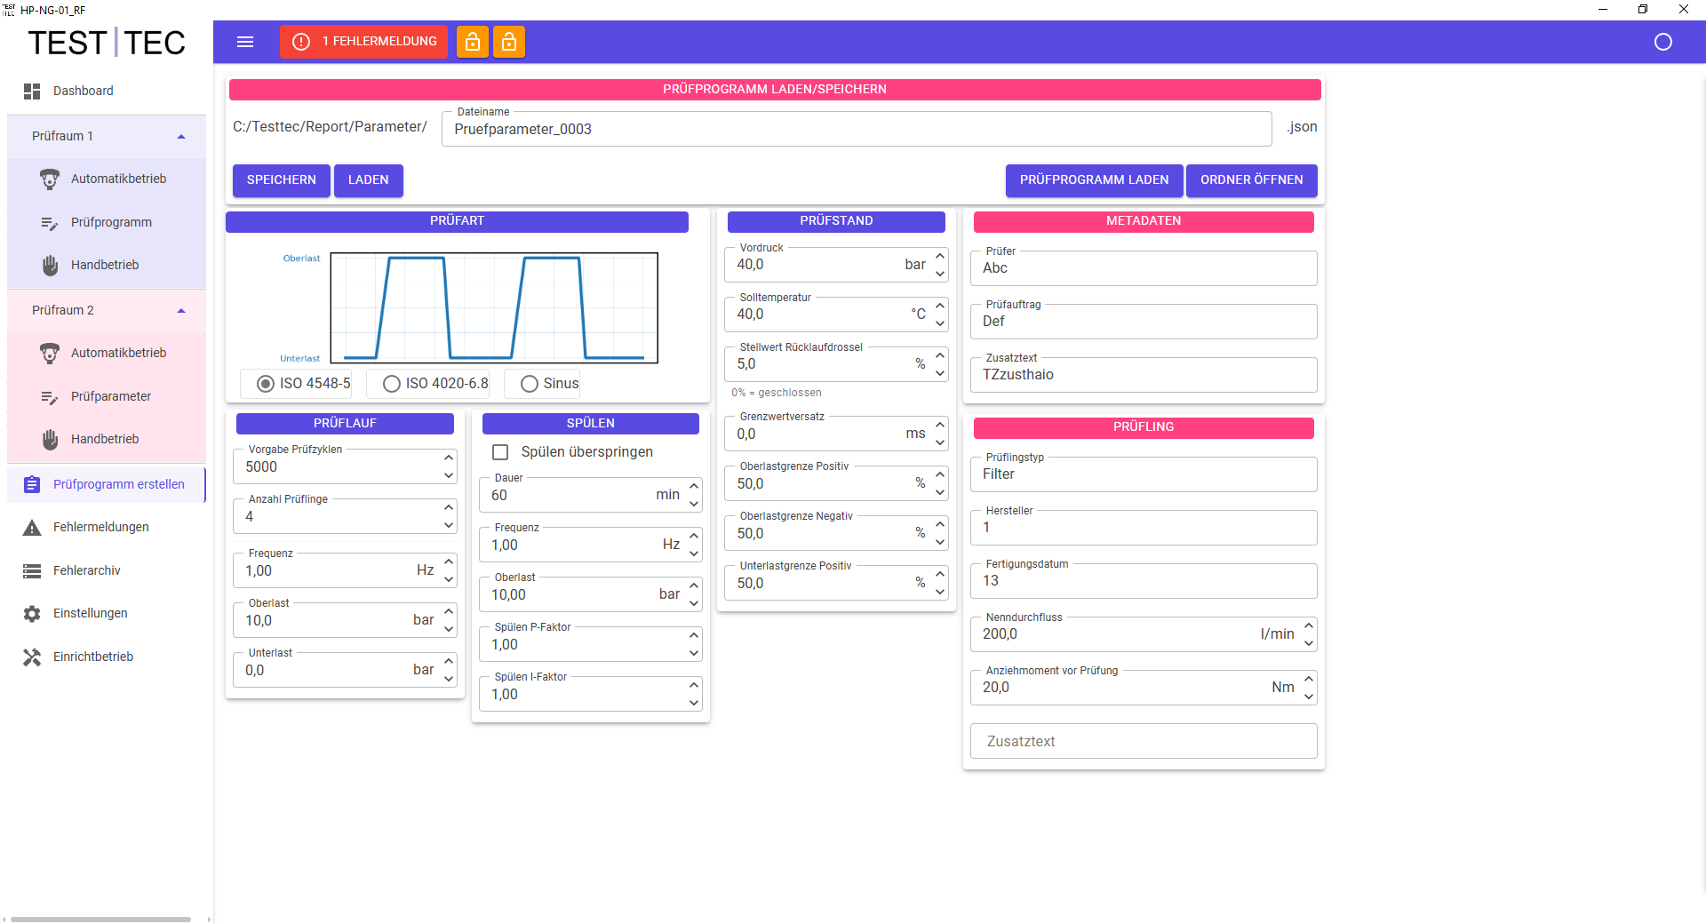
Task: Click the ORDNER ÖFFNEN button
Action: [x=1251, y=180]
